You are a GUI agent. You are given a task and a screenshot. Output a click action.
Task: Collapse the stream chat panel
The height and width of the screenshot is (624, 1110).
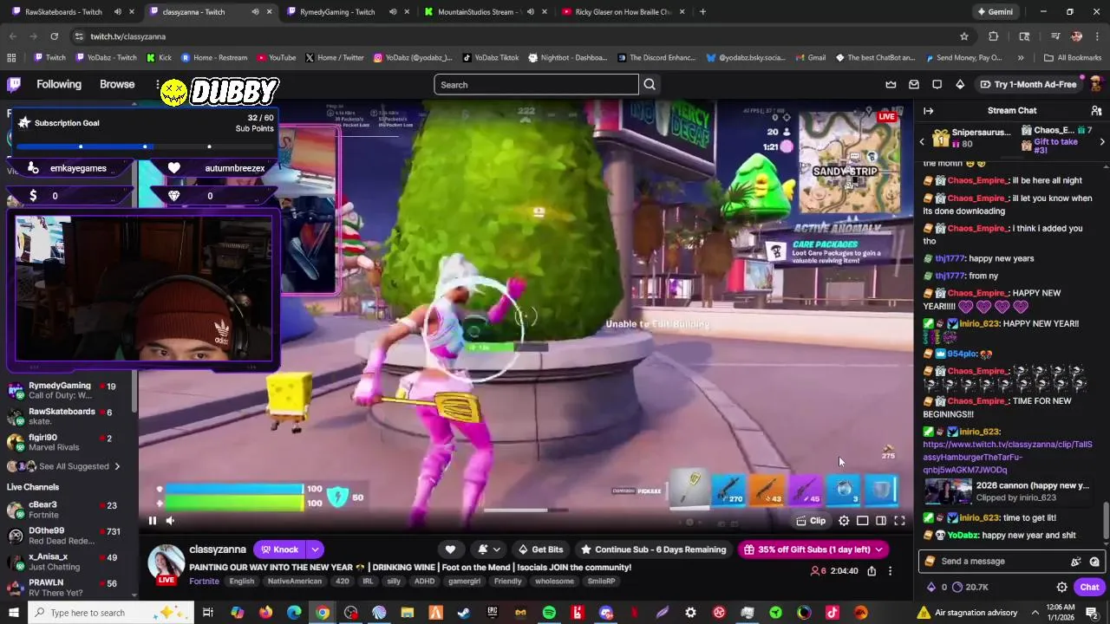point(928,111)
